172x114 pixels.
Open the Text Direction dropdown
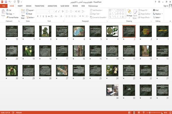(x=96, y=10)
